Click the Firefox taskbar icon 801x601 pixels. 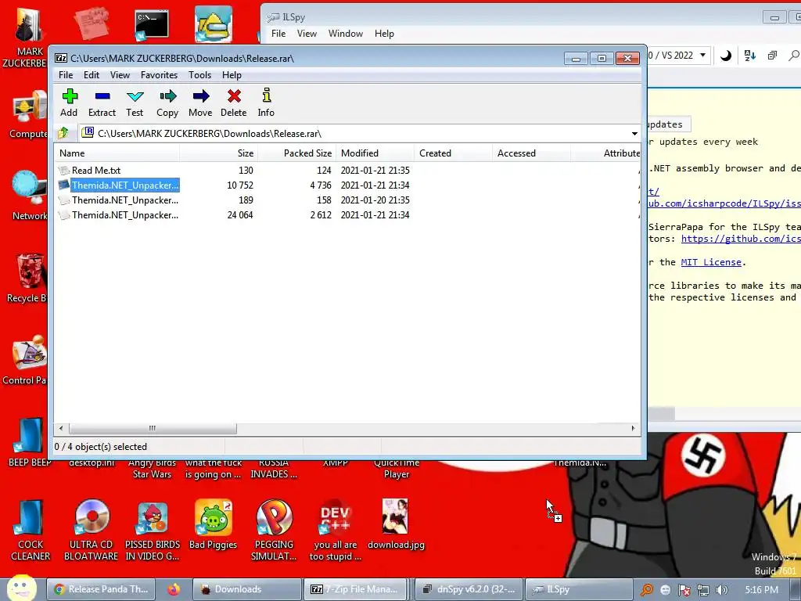tap(174, 589)
